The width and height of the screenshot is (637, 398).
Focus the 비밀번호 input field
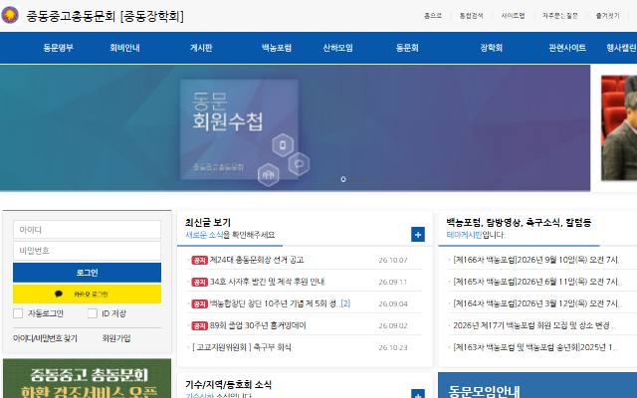tap(87, 251)
